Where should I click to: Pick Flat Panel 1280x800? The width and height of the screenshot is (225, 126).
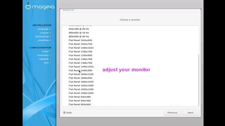click(81, 55)
